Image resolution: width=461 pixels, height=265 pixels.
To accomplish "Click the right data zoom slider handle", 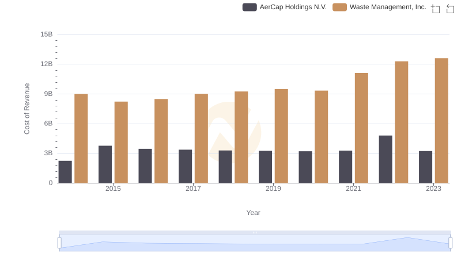I will 451,243.
